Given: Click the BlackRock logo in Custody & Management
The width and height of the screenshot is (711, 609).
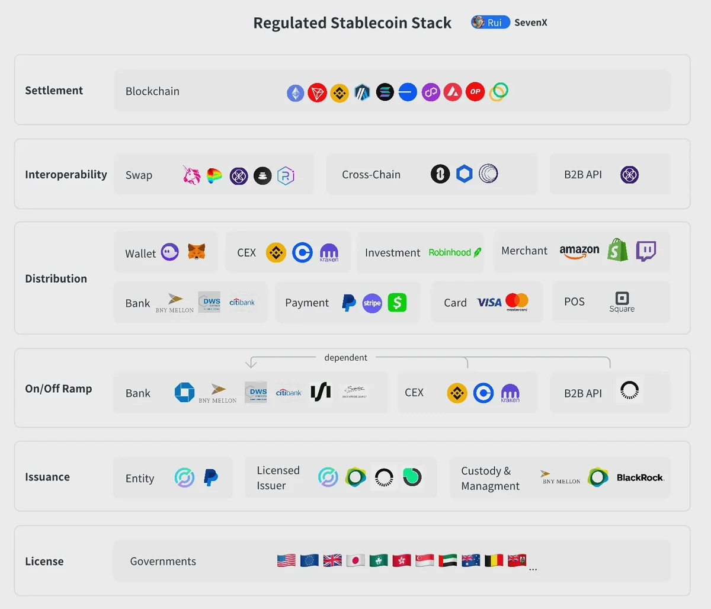Looking at the screenshot, I should [x=640, y=477].
